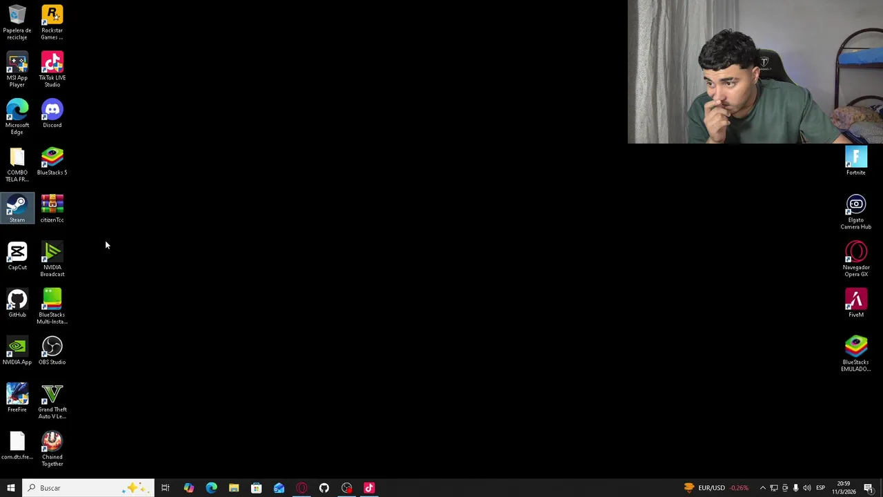Select the Fortnite desktop shortcut
Viewport: 883px width, 497px height.
coord(856,162)
